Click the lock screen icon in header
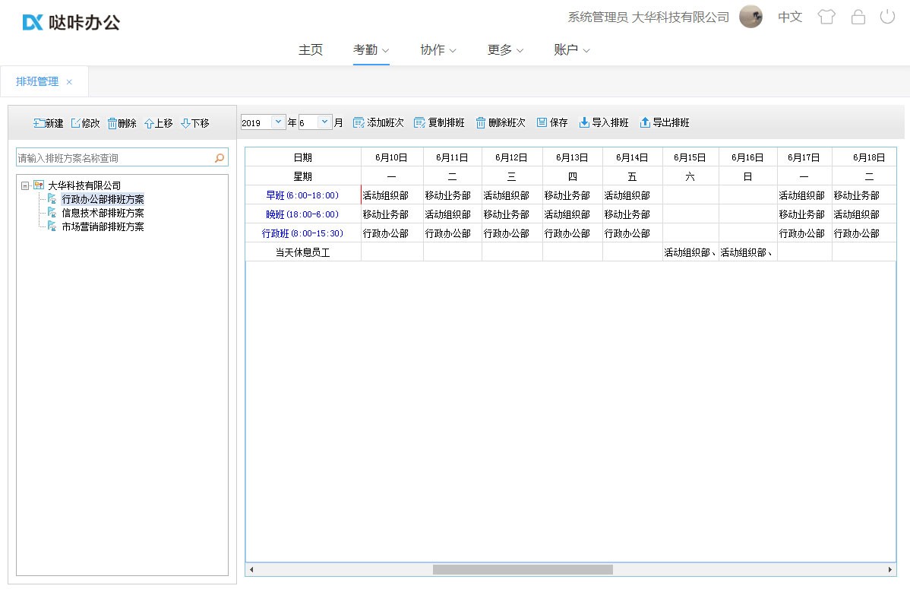Screen dimensions: 910x589 click(x=858, y=17)
